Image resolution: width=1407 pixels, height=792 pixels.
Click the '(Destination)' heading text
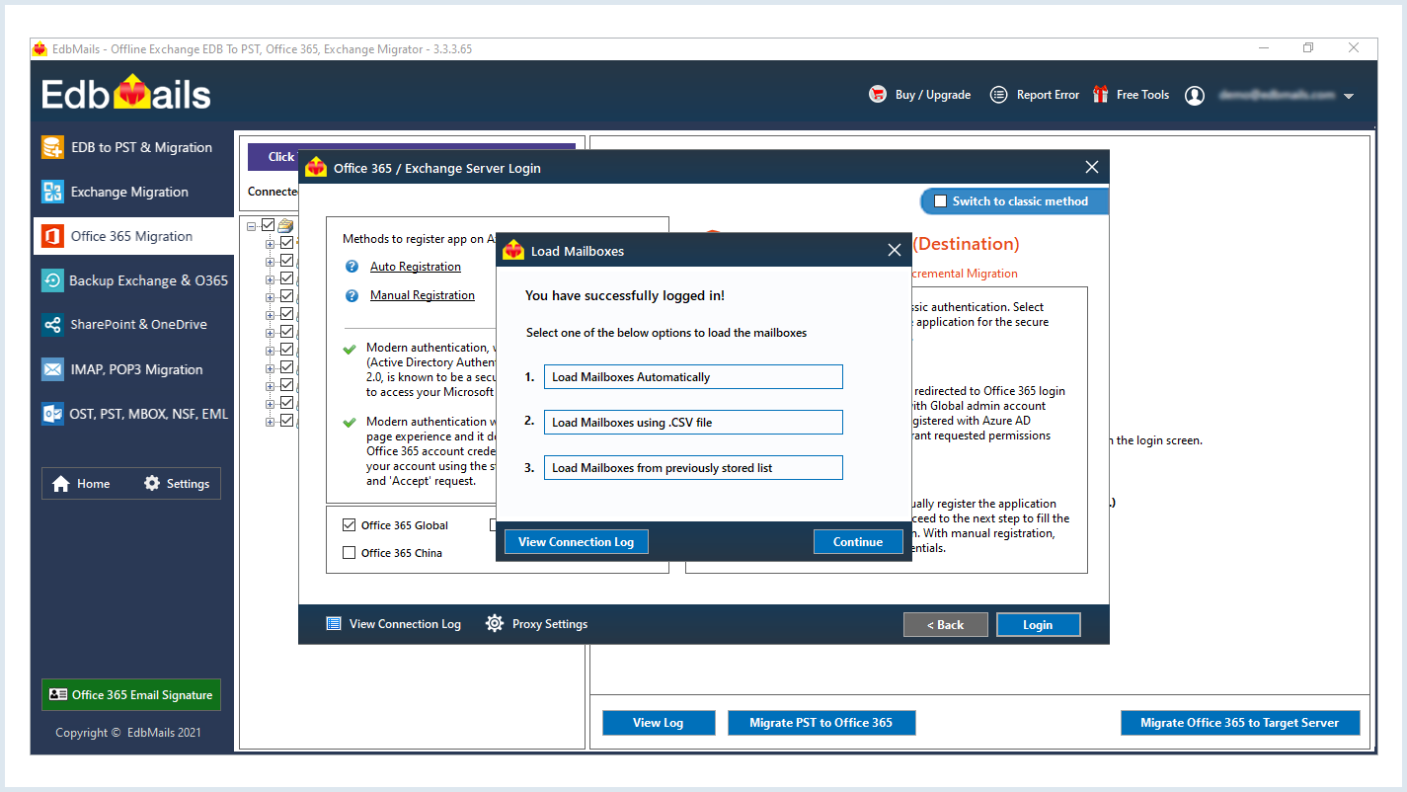(x=967, y=244)
